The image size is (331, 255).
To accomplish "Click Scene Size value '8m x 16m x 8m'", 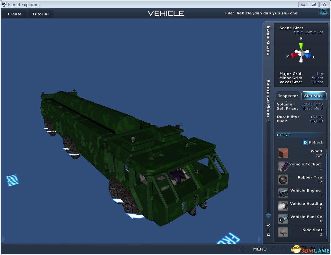I will (x=309, y=32).
